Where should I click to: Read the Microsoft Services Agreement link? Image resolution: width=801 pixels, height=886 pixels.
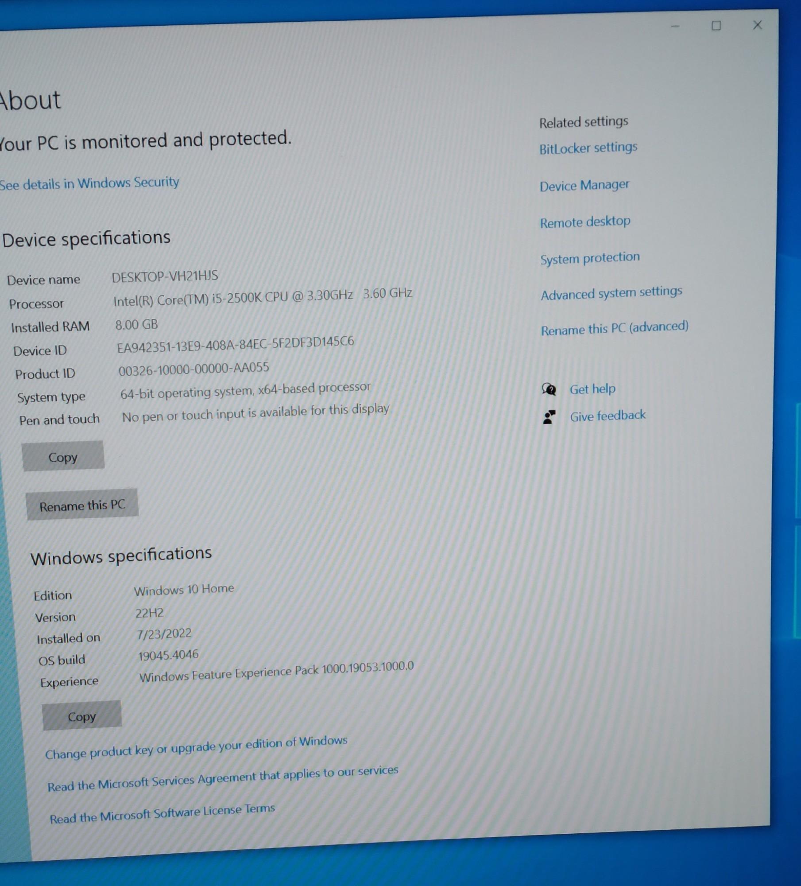click(223, 778)
